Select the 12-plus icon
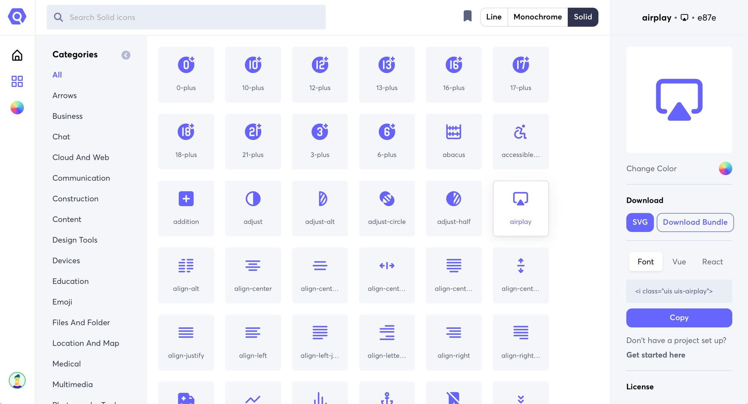Image resolution: width=748 pixels, height=404 pixels. point(320,74)
